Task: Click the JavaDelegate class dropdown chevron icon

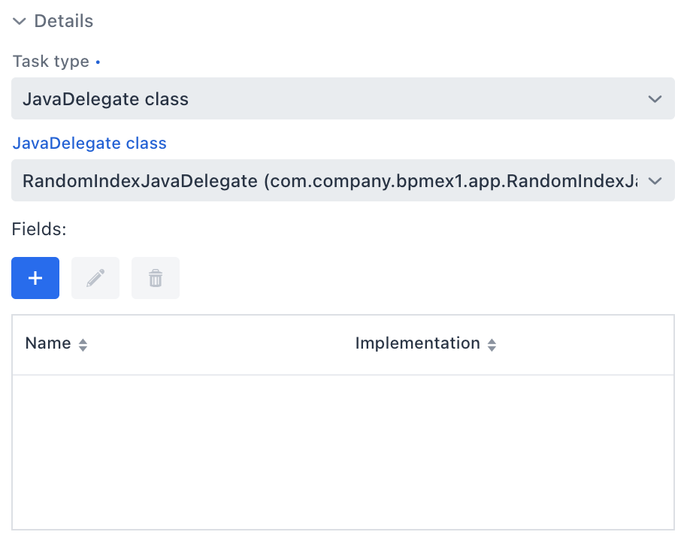Action: (x=655, y=180)
